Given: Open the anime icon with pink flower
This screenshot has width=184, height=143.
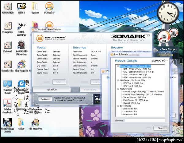Looking at the screenshot, I should 7,8.
